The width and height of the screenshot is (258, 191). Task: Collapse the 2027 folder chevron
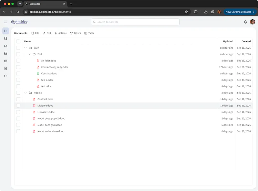point(25,48)
